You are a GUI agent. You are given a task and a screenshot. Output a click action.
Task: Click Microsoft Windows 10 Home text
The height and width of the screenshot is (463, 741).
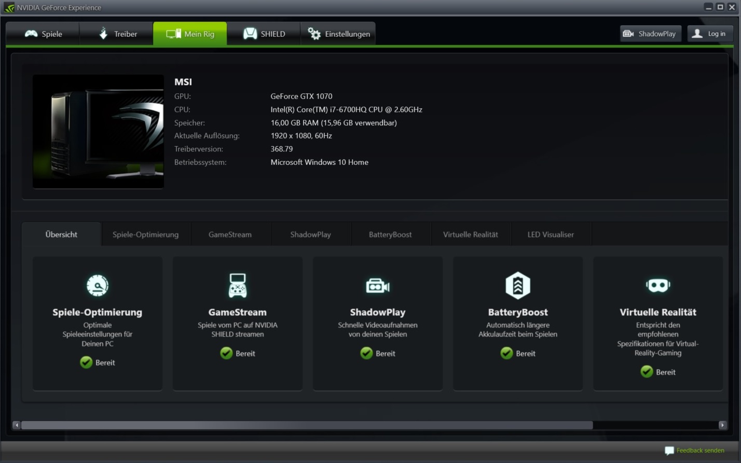click(320, 162)
